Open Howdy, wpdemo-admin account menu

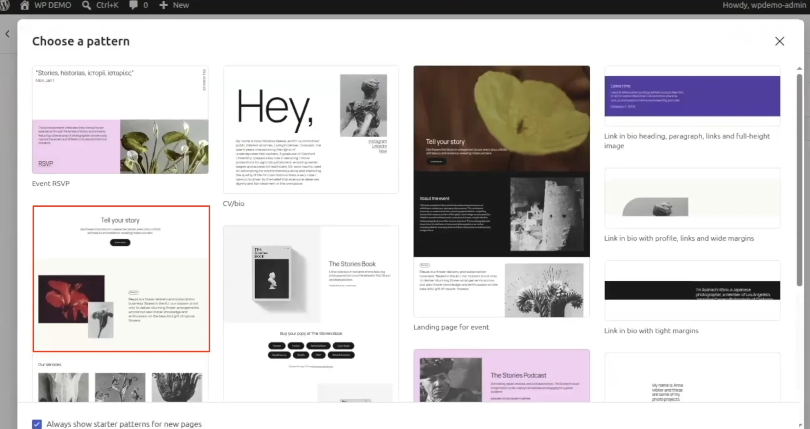tap(764, 5)
